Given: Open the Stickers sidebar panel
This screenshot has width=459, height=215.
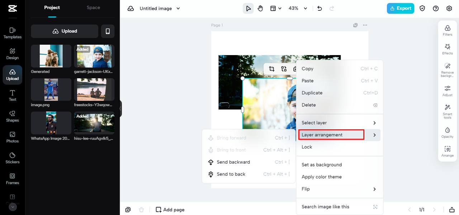Looking at the screenshot, I should (x=13, y=158).
